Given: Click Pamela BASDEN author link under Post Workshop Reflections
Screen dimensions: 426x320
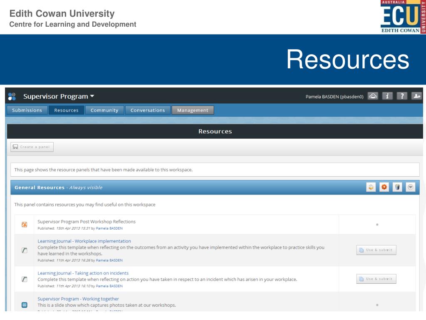Looking at the screenshot, I should (109, 228).
